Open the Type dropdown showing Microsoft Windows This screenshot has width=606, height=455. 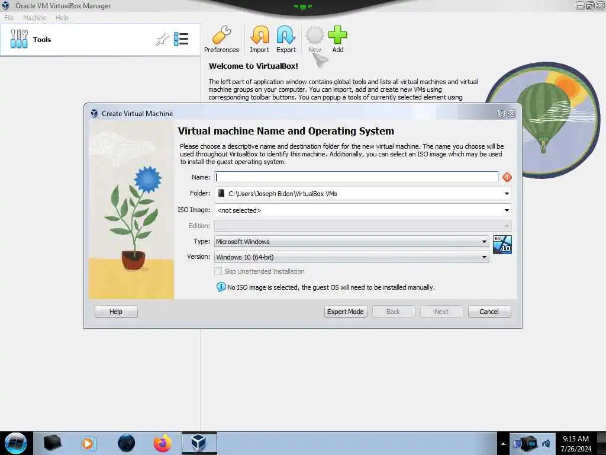352,242
